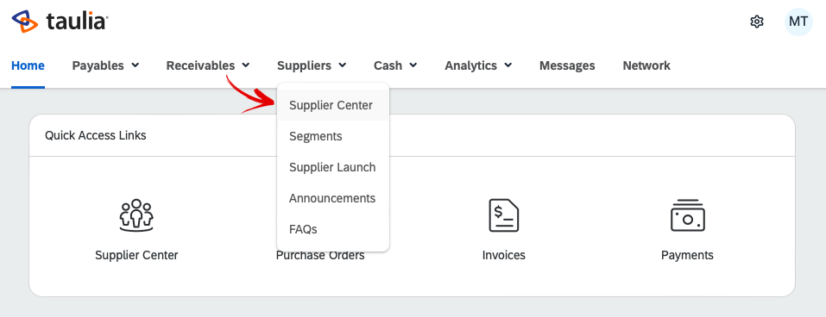Click the Quick Access Links heading

tap(95, 135)
